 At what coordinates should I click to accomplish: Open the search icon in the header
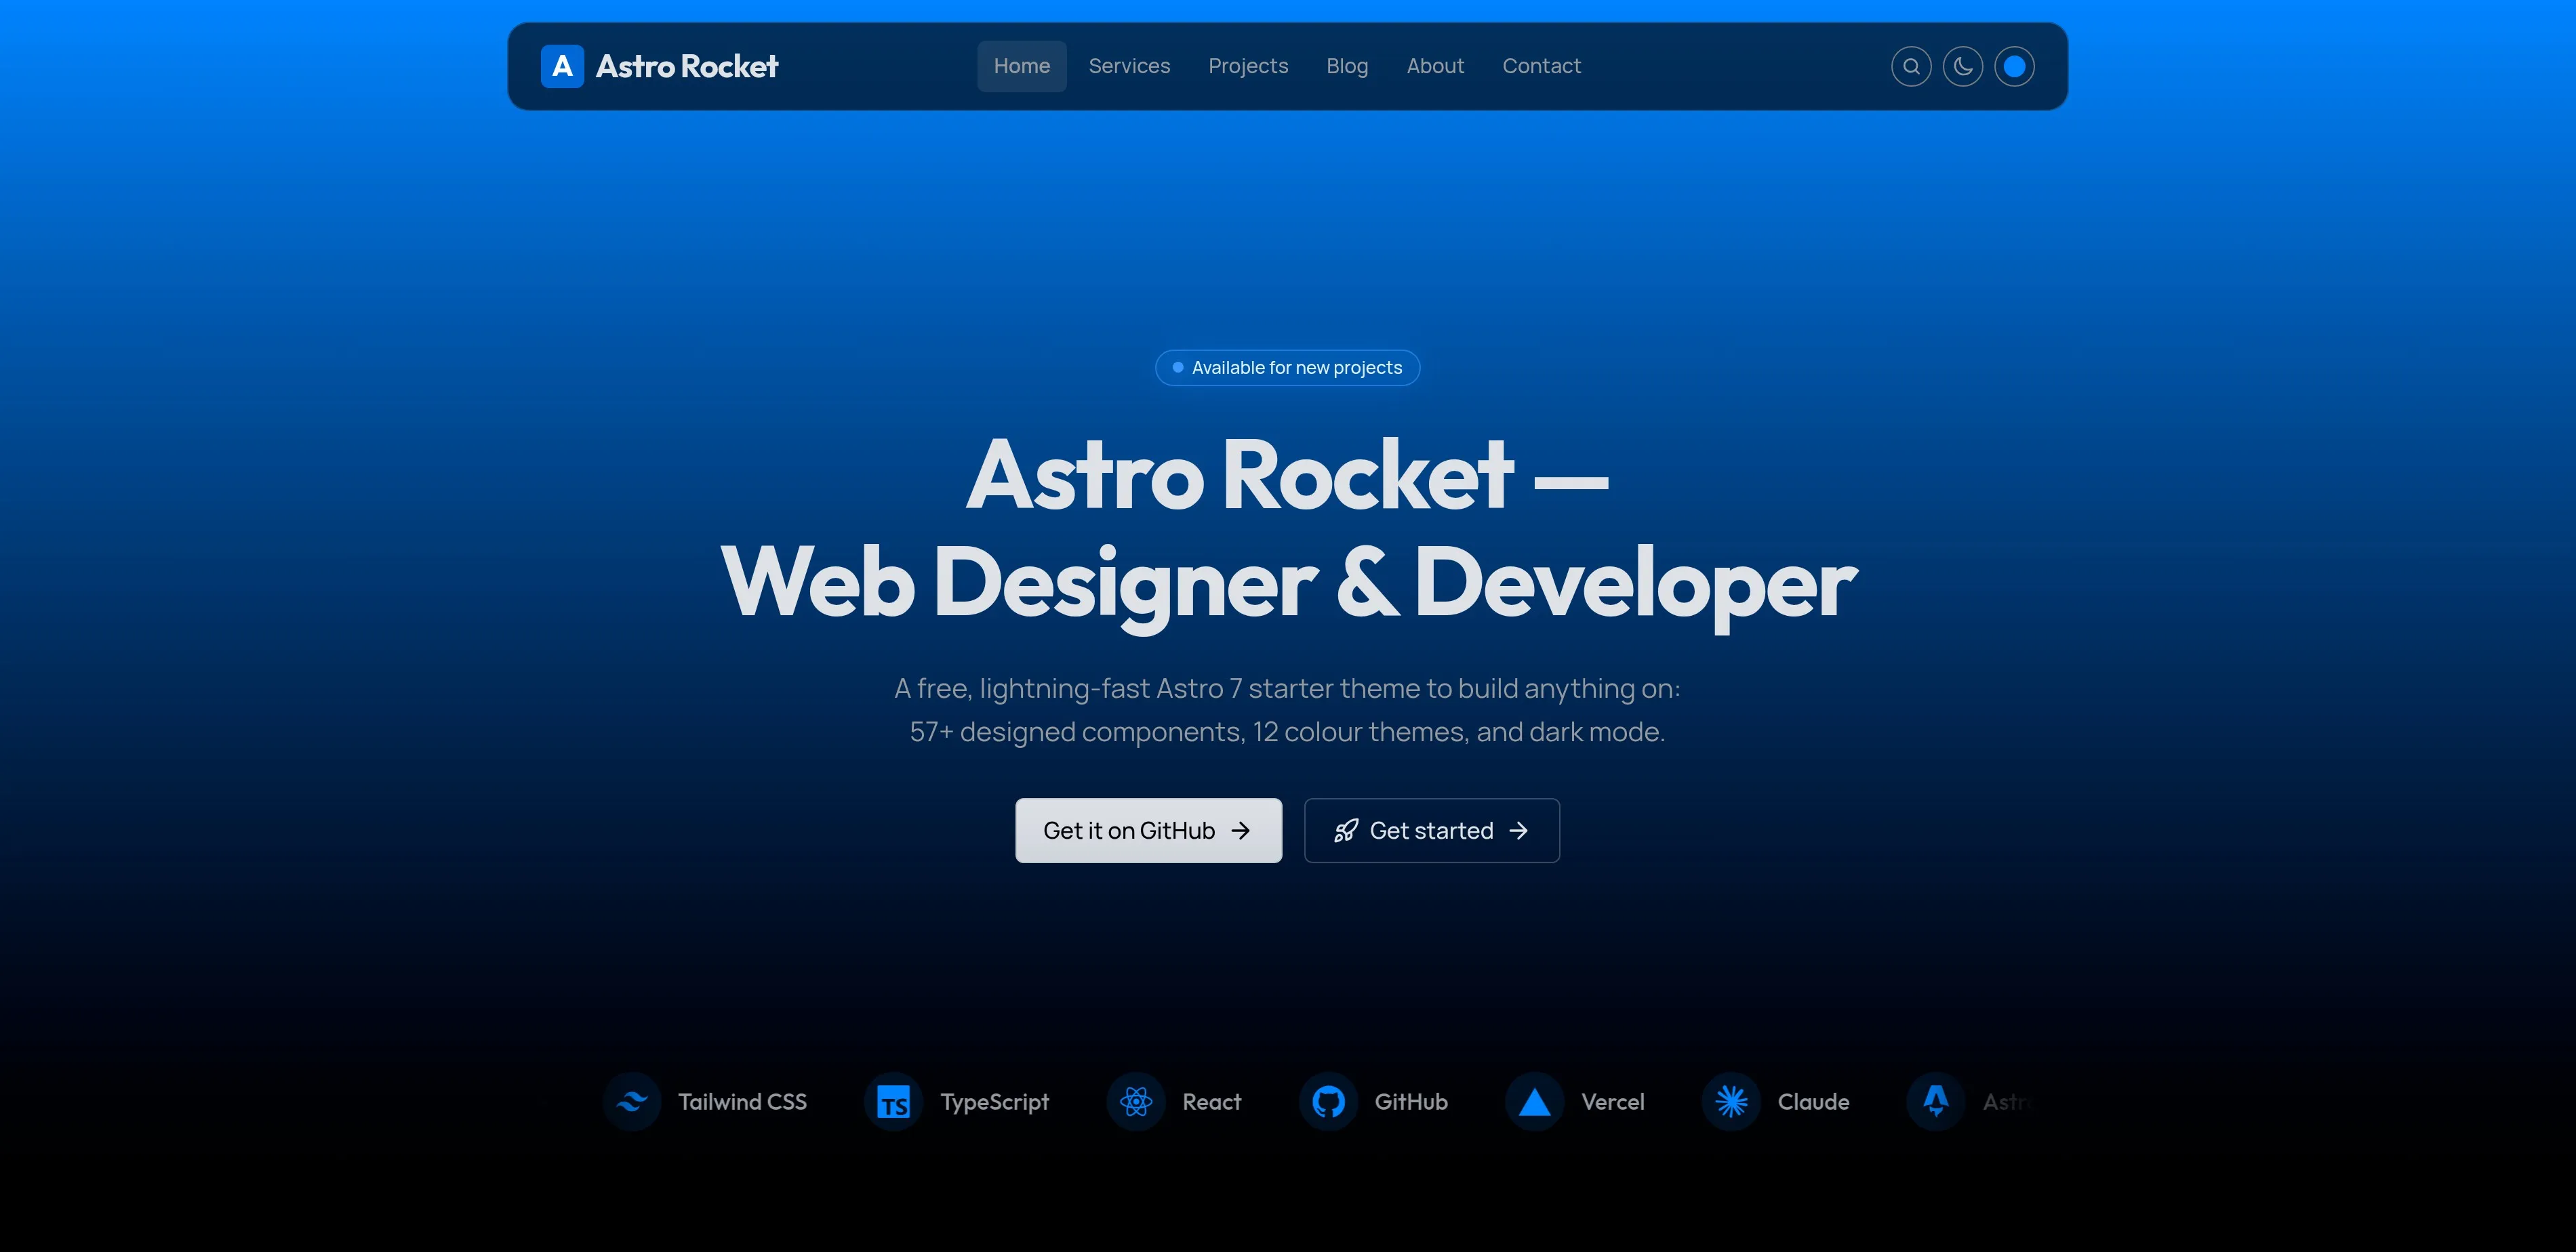pos(1911,67)
